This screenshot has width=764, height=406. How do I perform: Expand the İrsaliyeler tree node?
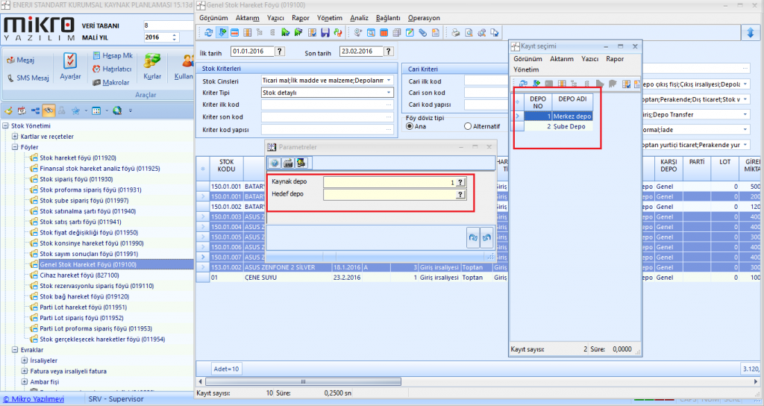click(x=24, y=360)
